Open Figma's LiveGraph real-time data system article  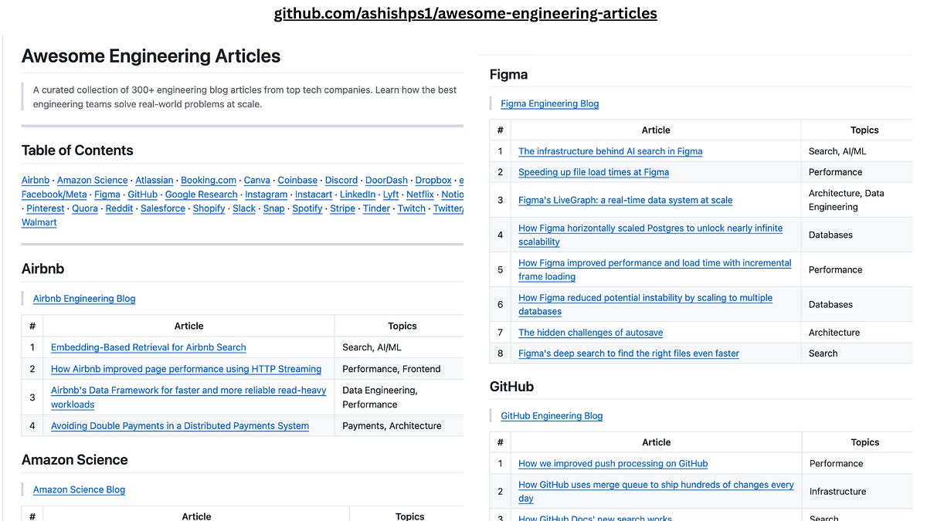[625, 200]
